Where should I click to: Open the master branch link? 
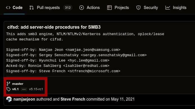click(18, 84)
